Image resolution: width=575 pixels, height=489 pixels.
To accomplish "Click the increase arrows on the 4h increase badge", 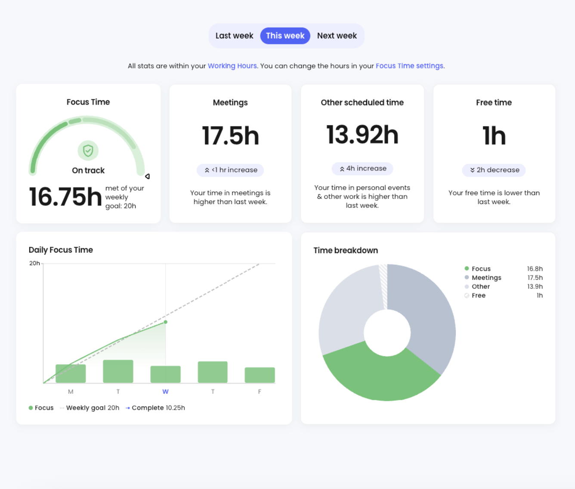I will coord(342,168).
